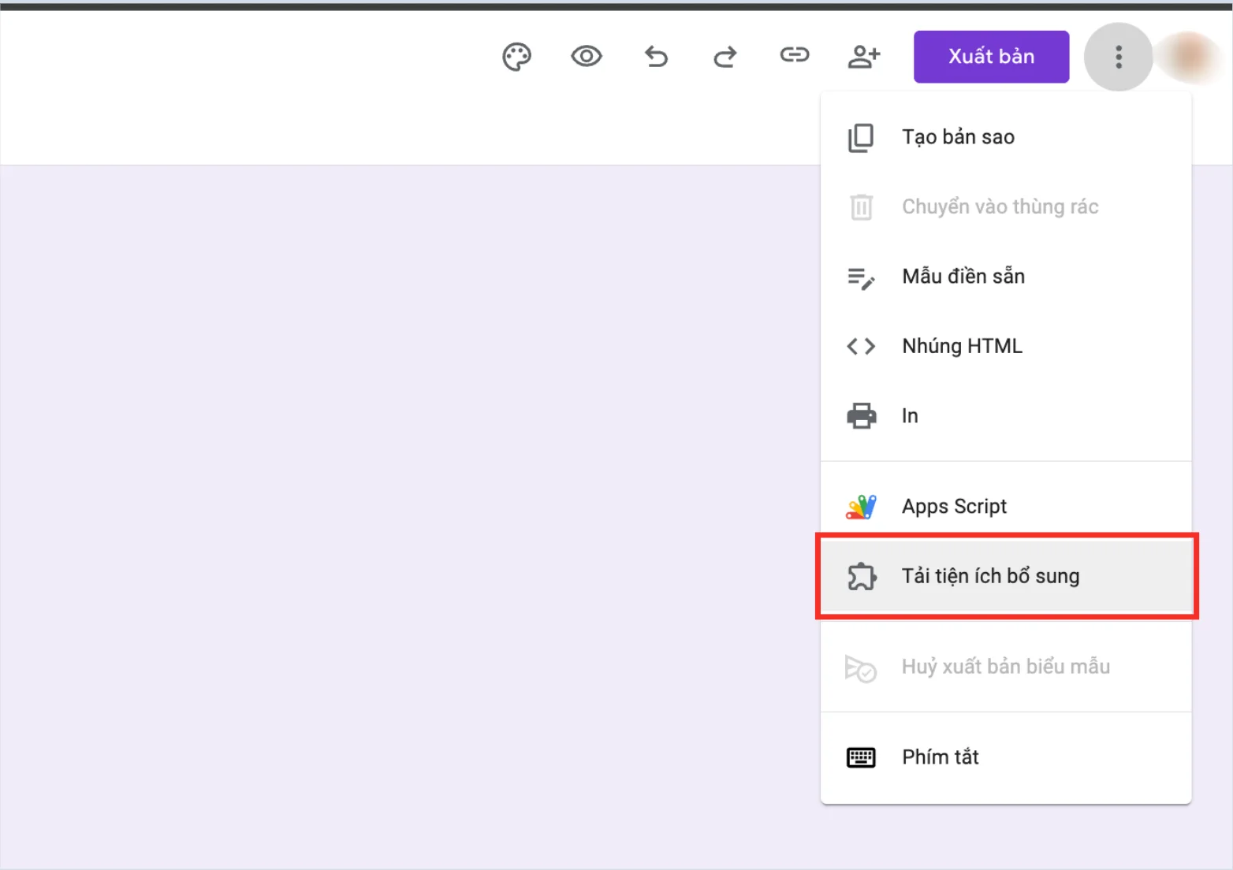1233x870 pixels.
Task: Click the copy icon beside Tạo bản sao
Action: (861, 137)
